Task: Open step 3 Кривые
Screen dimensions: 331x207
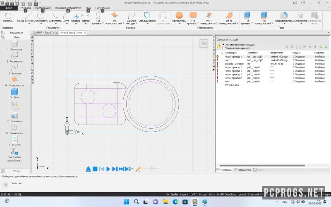Action: coord(14,70)
